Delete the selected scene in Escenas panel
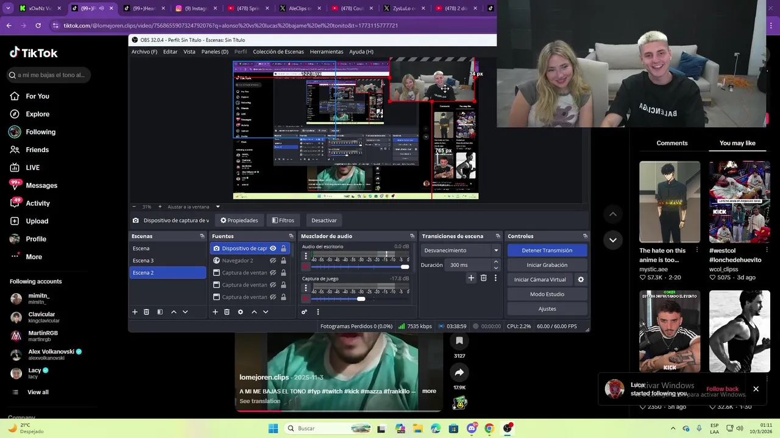This screenshot has width=780, height=438. click(x=146, y=312)
